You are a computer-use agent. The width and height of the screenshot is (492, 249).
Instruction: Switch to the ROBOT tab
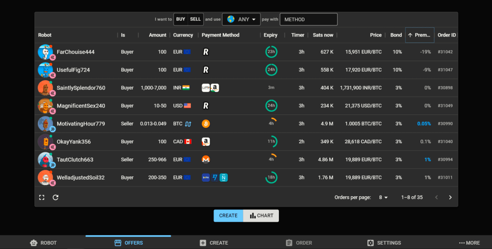pyautogui.click(x=43, y=243)
